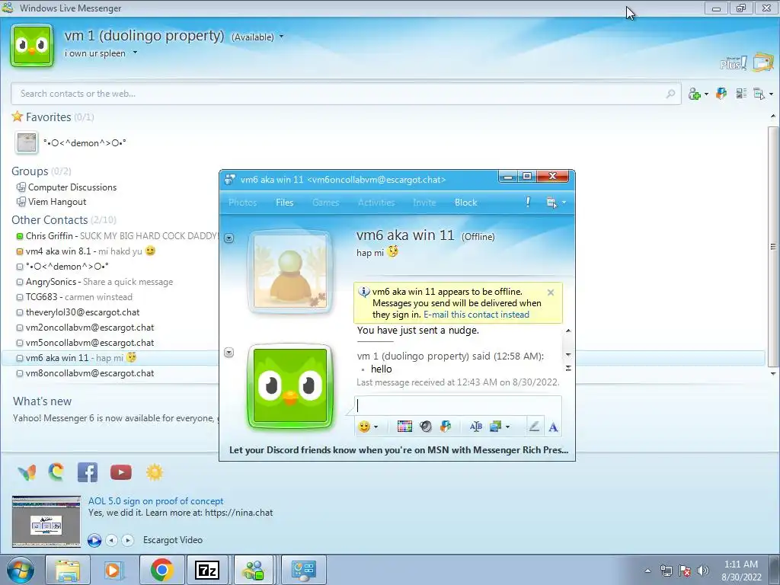Screen dimensions: 780x585
Task: Play the Escargot Video
Action: click(94, 540)
